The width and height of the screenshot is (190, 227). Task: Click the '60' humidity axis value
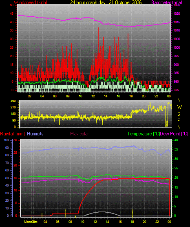7,170
